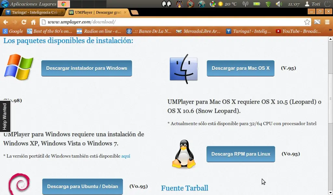This screenshot has width=333, height=195.
Task: Click the battery indicator icon
Action: pyautogui.click(x=257, y=4)
